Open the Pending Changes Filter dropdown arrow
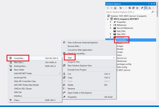 (123, 8)
